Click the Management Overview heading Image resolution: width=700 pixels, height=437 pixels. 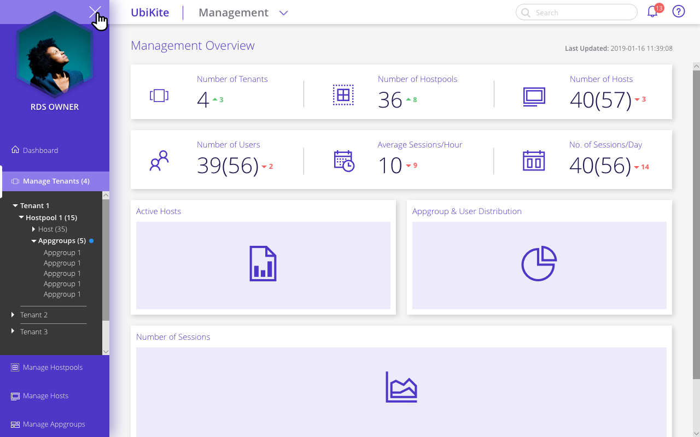192,45
